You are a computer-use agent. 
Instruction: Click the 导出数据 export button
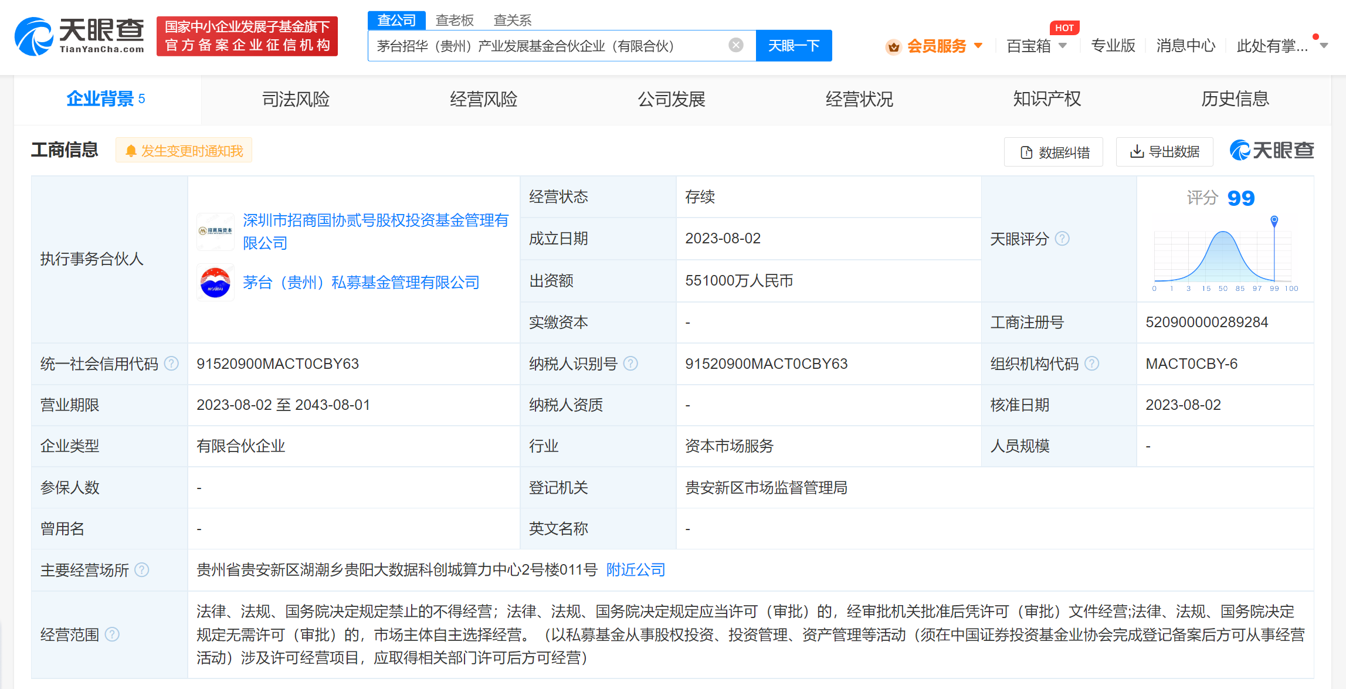tap(1165, 152)
